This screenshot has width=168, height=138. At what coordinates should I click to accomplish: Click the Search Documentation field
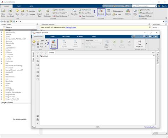pos(143,6)
